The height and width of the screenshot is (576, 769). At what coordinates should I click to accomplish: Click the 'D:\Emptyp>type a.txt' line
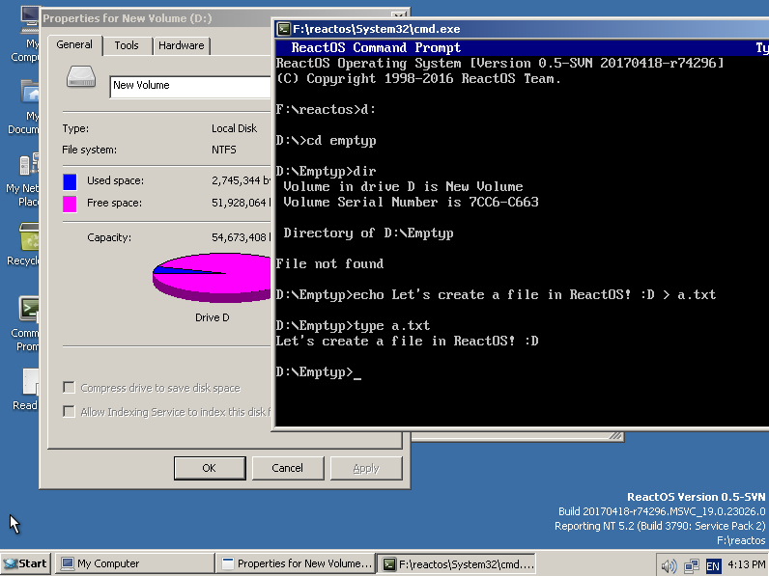click(x=353, y=325)
